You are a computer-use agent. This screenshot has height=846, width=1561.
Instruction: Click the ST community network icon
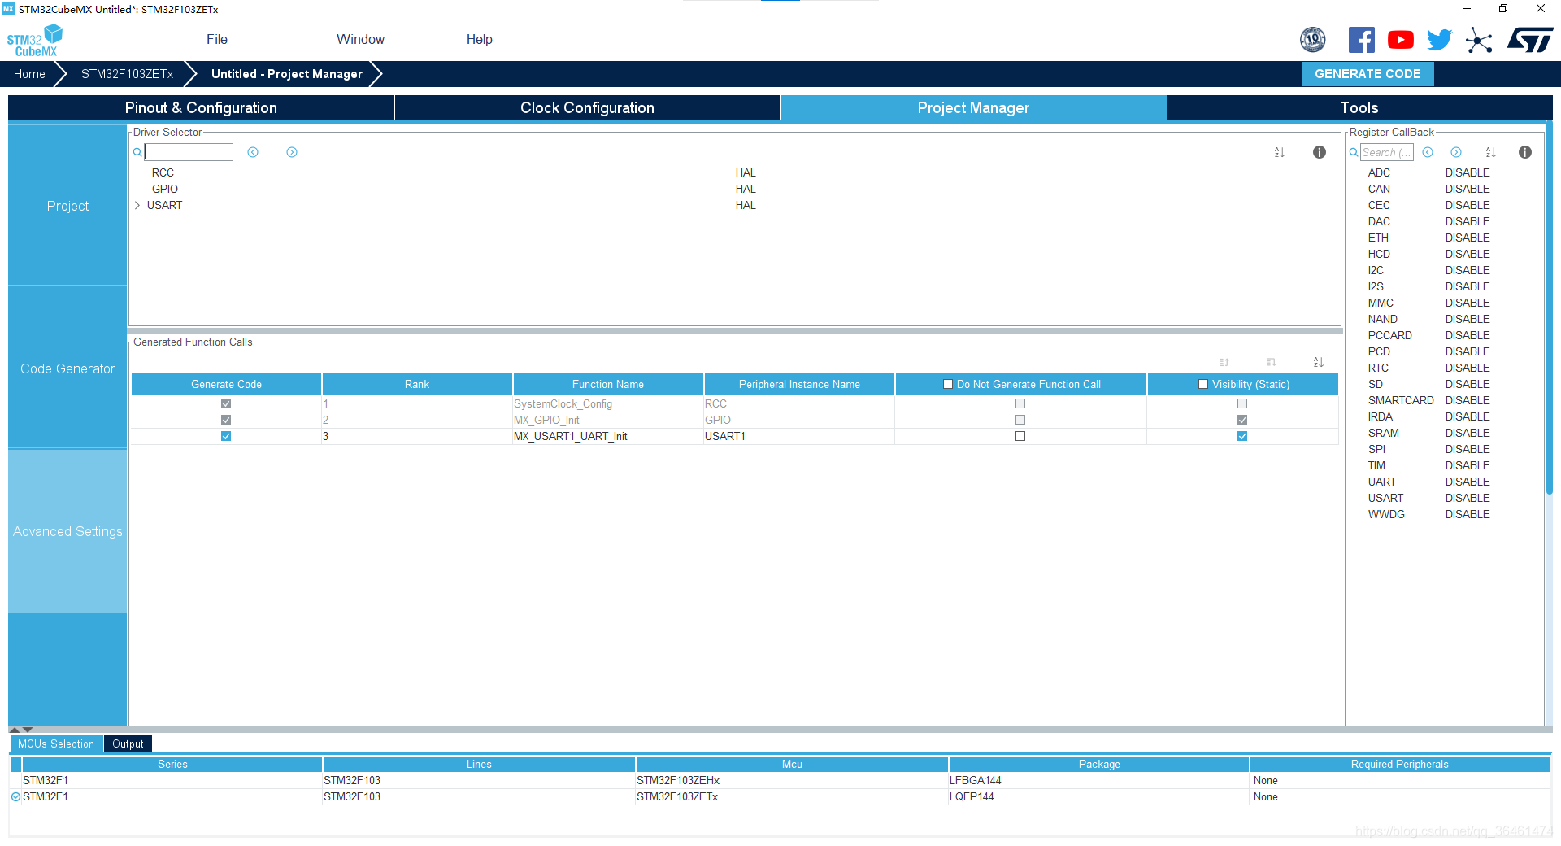point(1479,40)
